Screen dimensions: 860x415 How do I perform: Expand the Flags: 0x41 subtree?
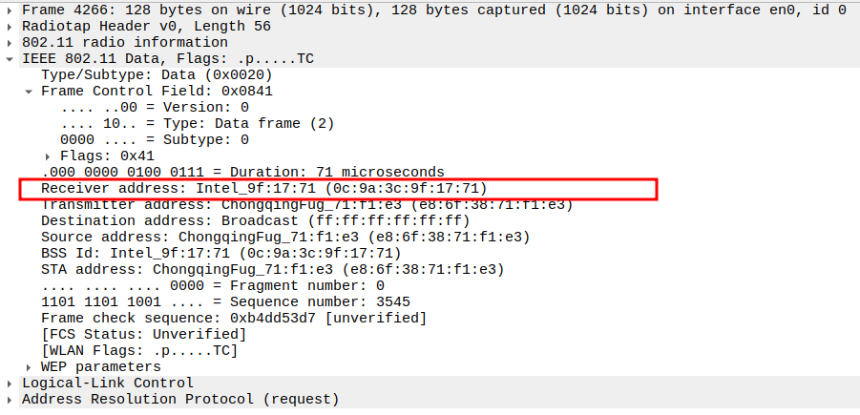tap(49, 156)
